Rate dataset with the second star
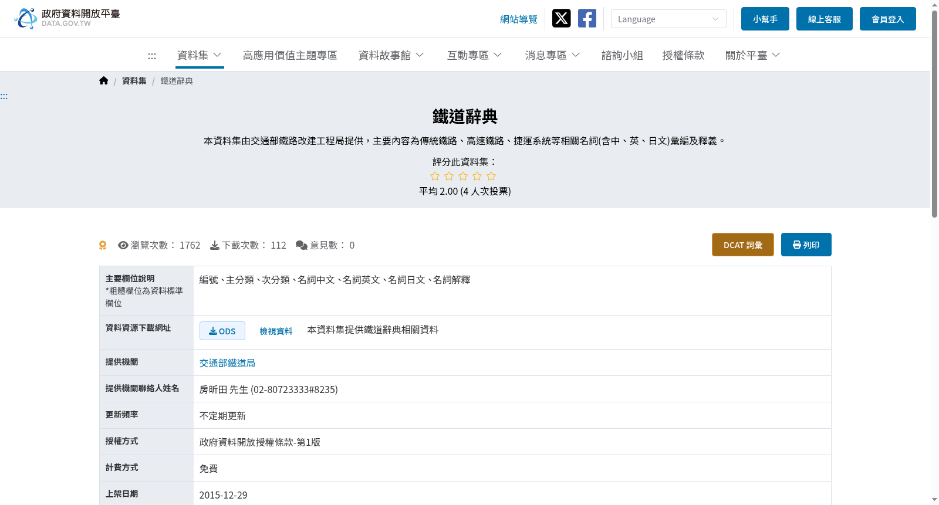The image size is (939, 505). 449,176
